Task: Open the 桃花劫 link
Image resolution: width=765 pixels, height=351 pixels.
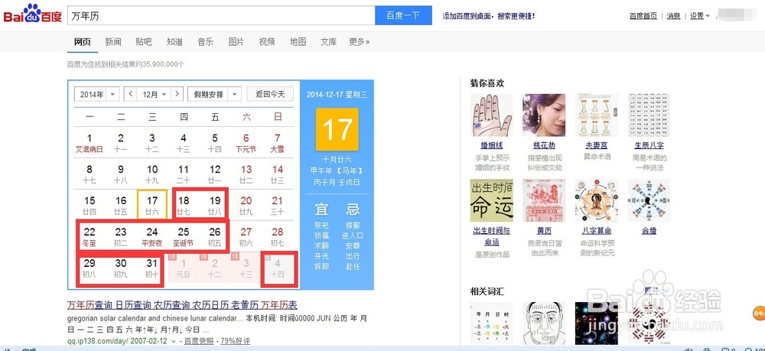Action: tap(544, 145)
